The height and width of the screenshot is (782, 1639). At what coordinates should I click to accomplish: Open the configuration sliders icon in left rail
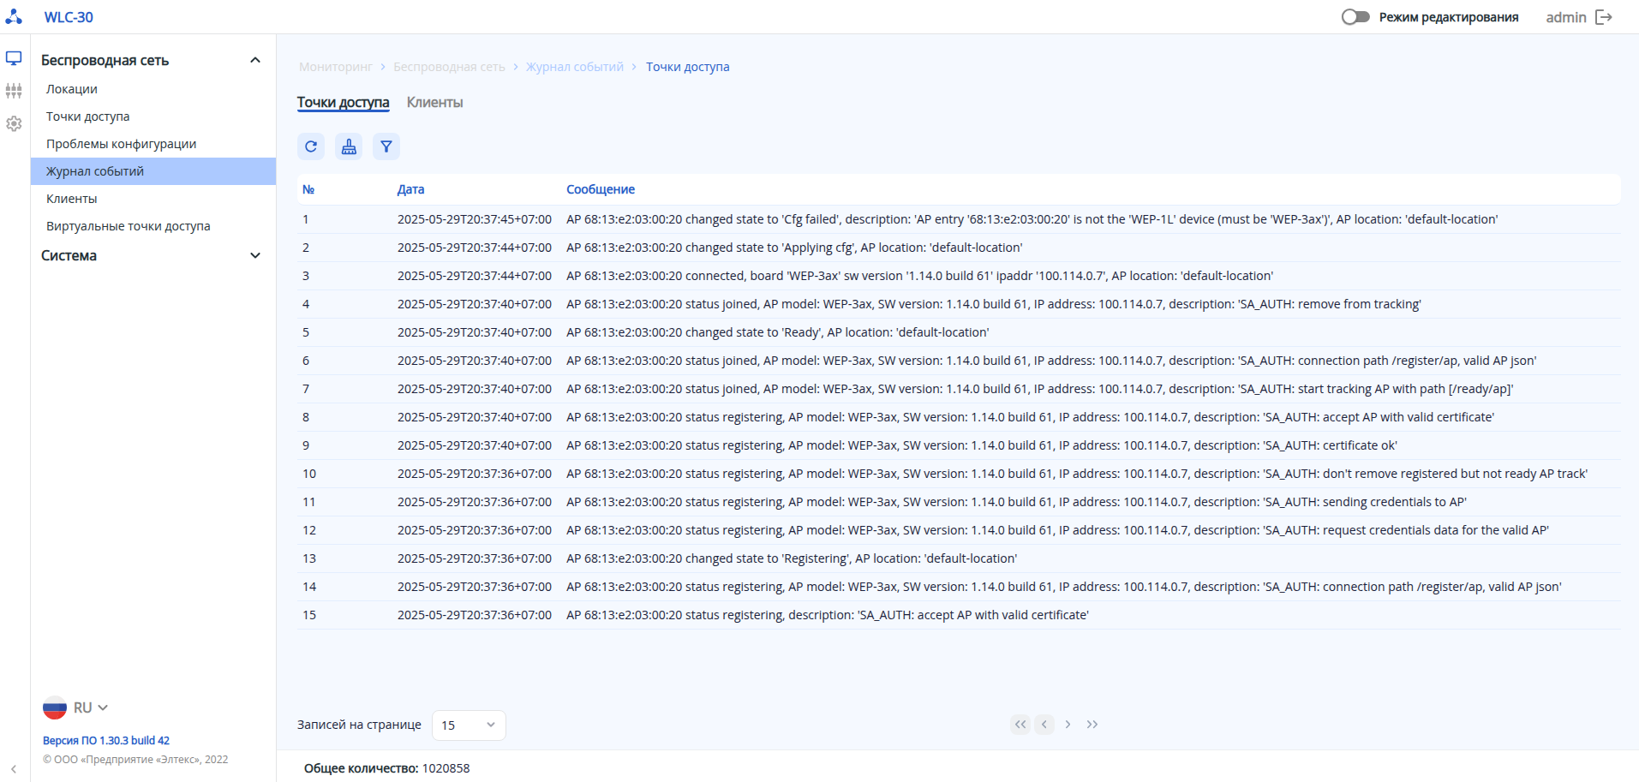[x=14, y=91]
